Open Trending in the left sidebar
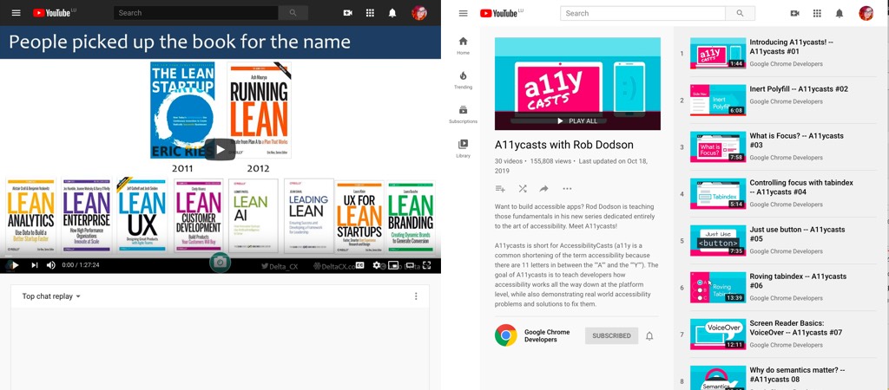Image resolution: width=889 pixels, height=390 pixels. coord(463,80)
